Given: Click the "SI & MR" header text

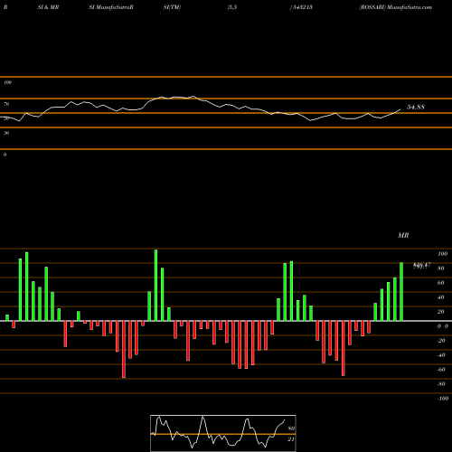Looking at the screenshot, I should pyautogui.click(x=48, y=7).
